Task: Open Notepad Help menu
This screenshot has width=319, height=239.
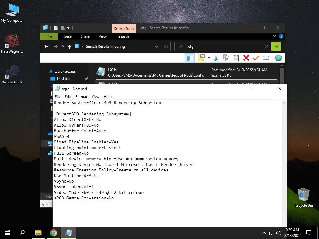Action: pos(107,97)
